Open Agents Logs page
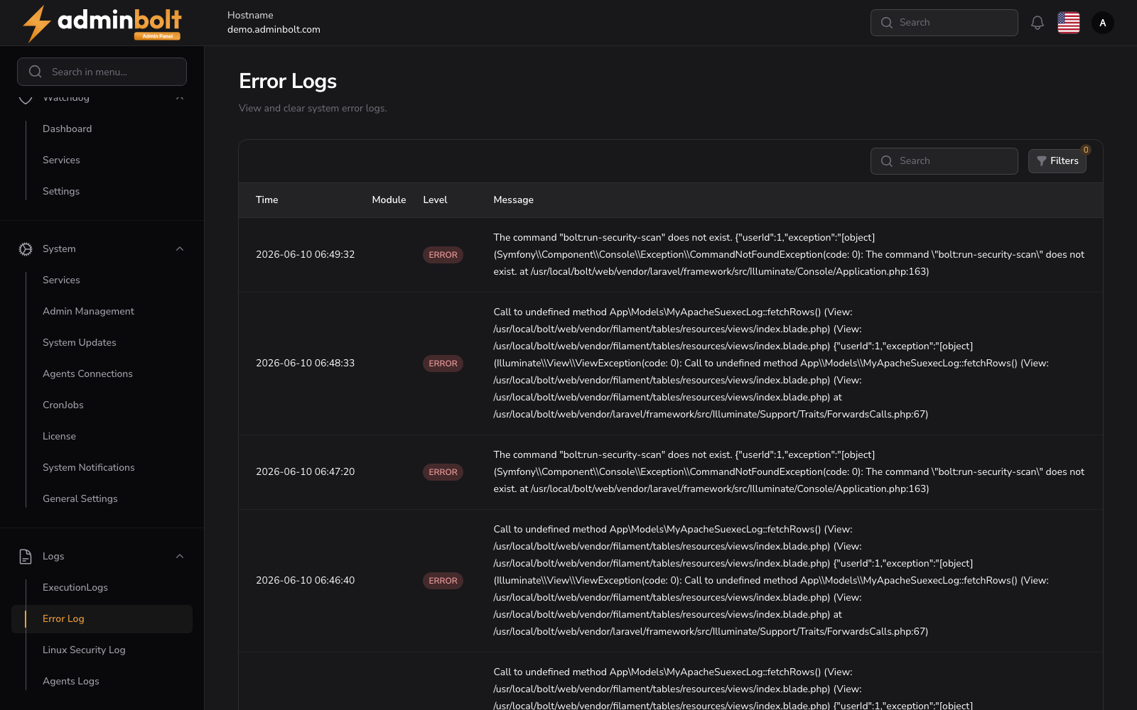Image resolution: width=1137 pixels, height=710 pixels. pyautogui.click(x=71, y=682)
